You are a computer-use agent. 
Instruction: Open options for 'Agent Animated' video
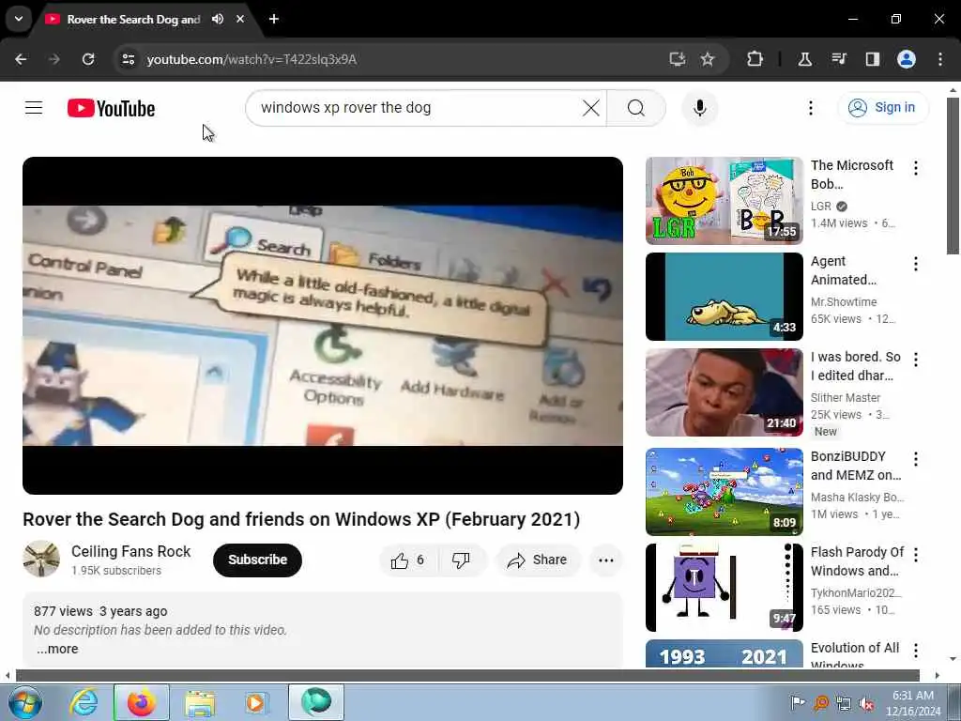[x=916, y=264]
